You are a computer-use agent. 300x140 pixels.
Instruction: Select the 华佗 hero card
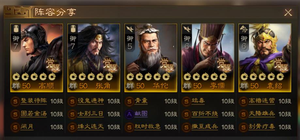(150, 58)
